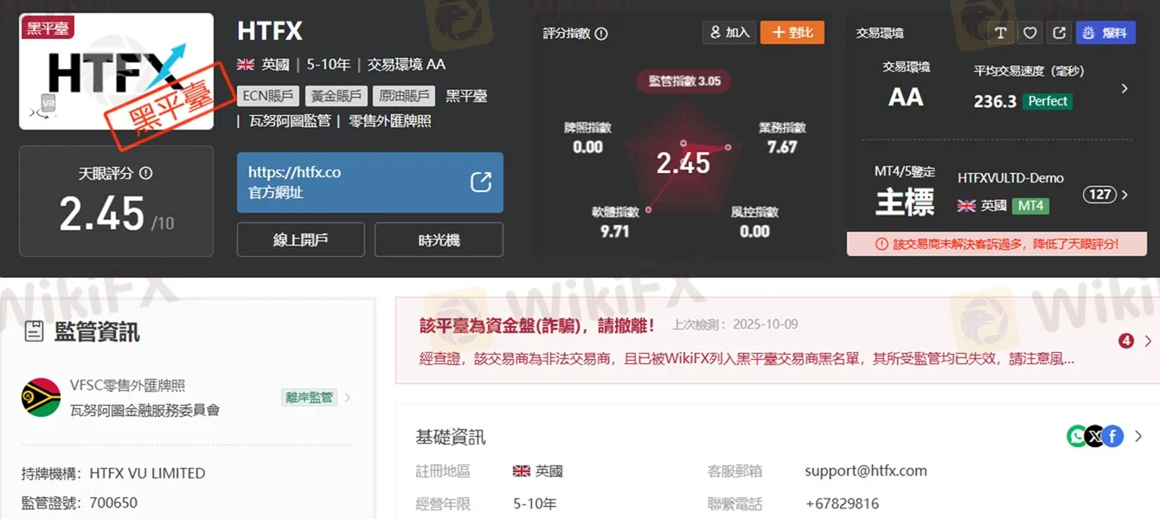Click the phone number +67829816
The width and height of the screenshot is (1160, 519).
point(842,503)
